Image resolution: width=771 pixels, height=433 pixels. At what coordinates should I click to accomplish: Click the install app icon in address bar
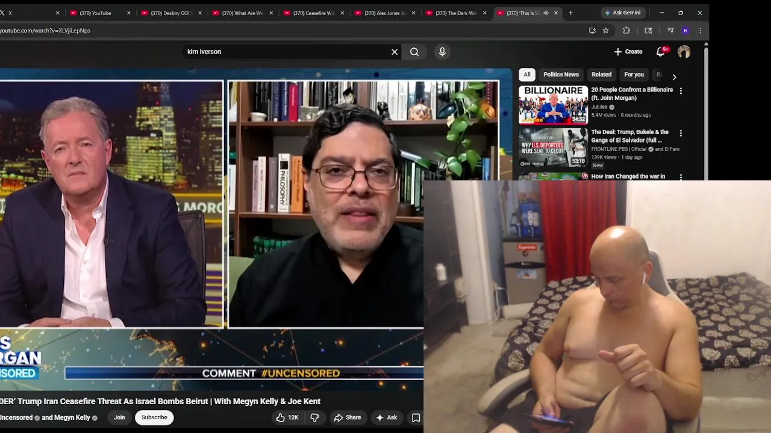[x=592, y=31]
